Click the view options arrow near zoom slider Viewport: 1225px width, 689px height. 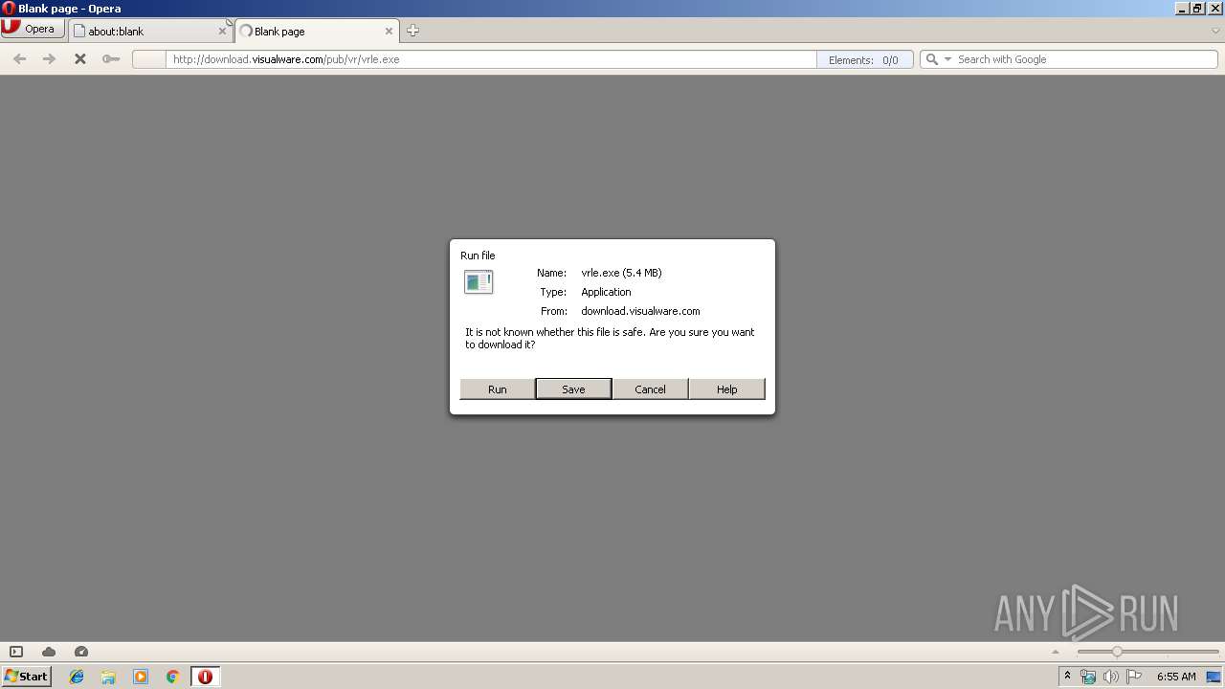[1057, 652]
